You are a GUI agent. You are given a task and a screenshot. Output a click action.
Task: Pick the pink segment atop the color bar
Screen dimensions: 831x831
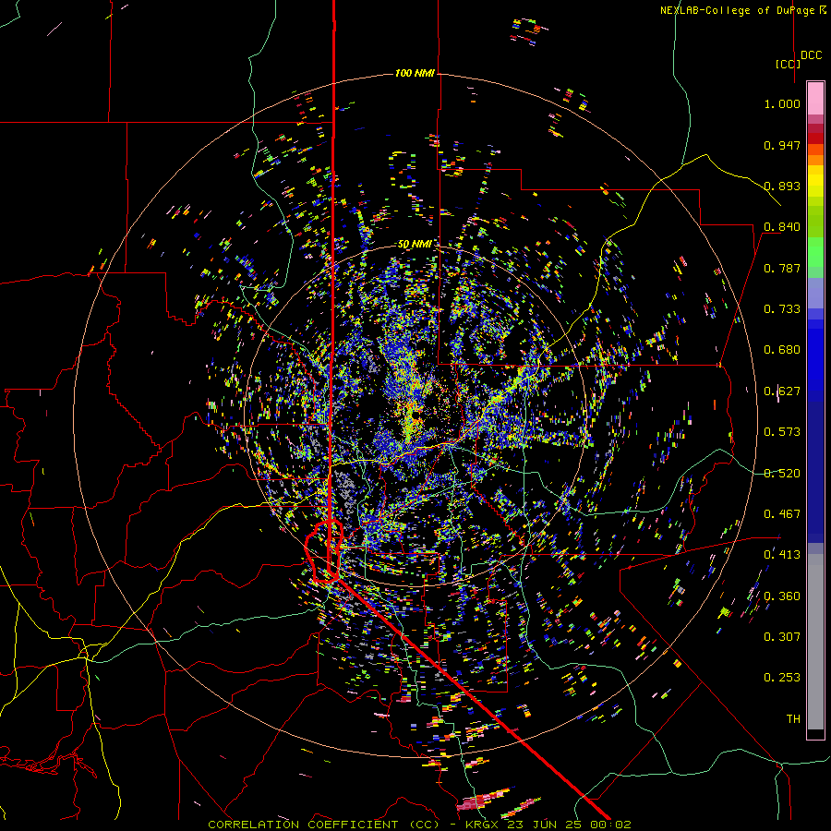[815, 98]
